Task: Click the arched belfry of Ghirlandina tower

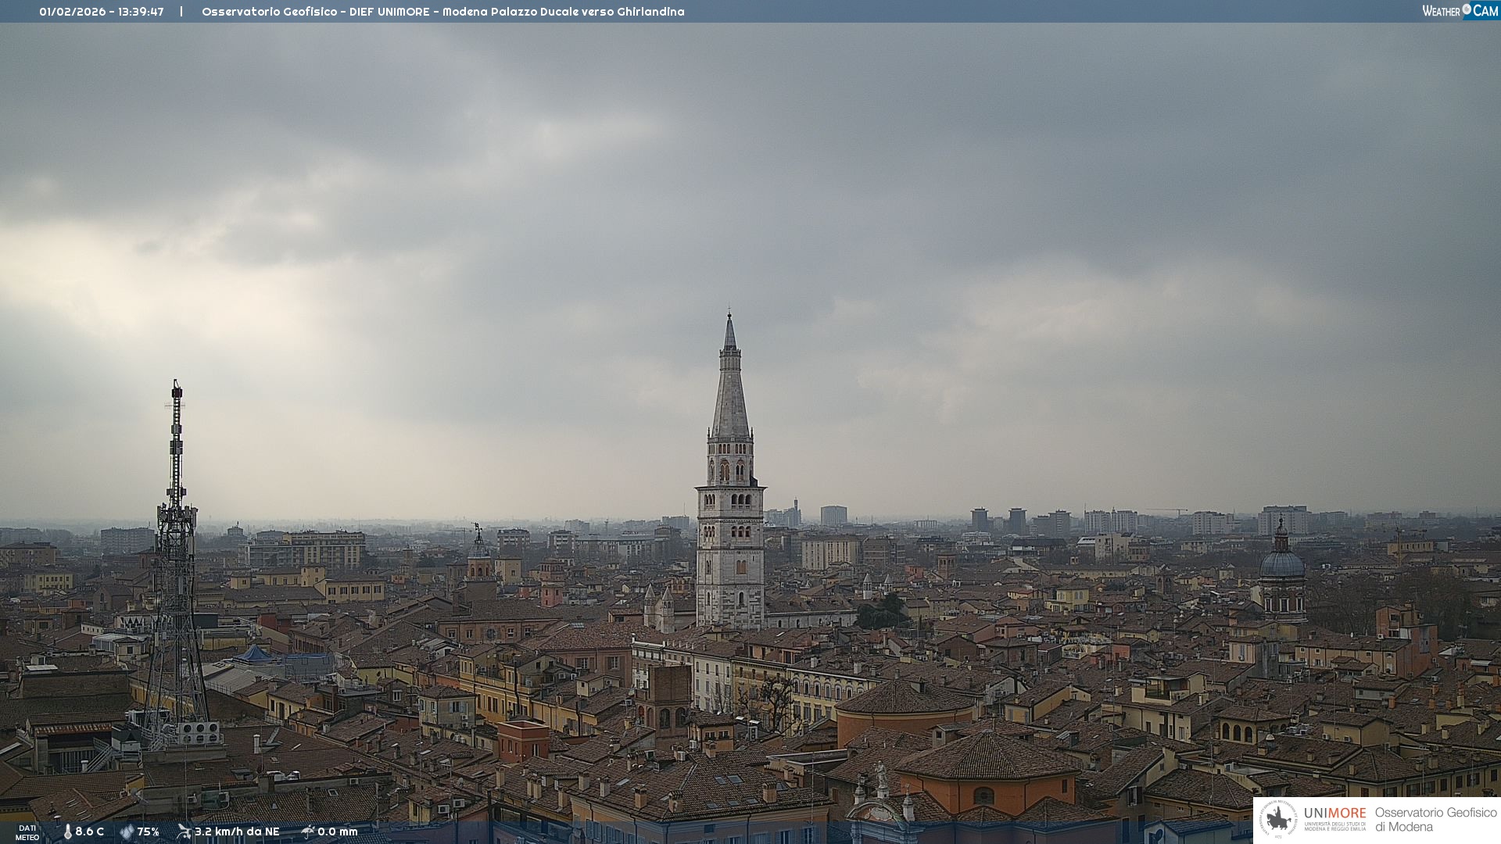Action: [x=730, y=469]
